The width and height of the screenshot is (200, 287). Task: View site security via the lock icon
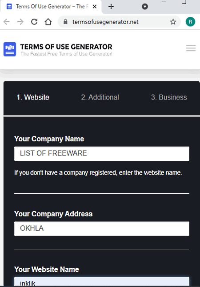point(65,22)
